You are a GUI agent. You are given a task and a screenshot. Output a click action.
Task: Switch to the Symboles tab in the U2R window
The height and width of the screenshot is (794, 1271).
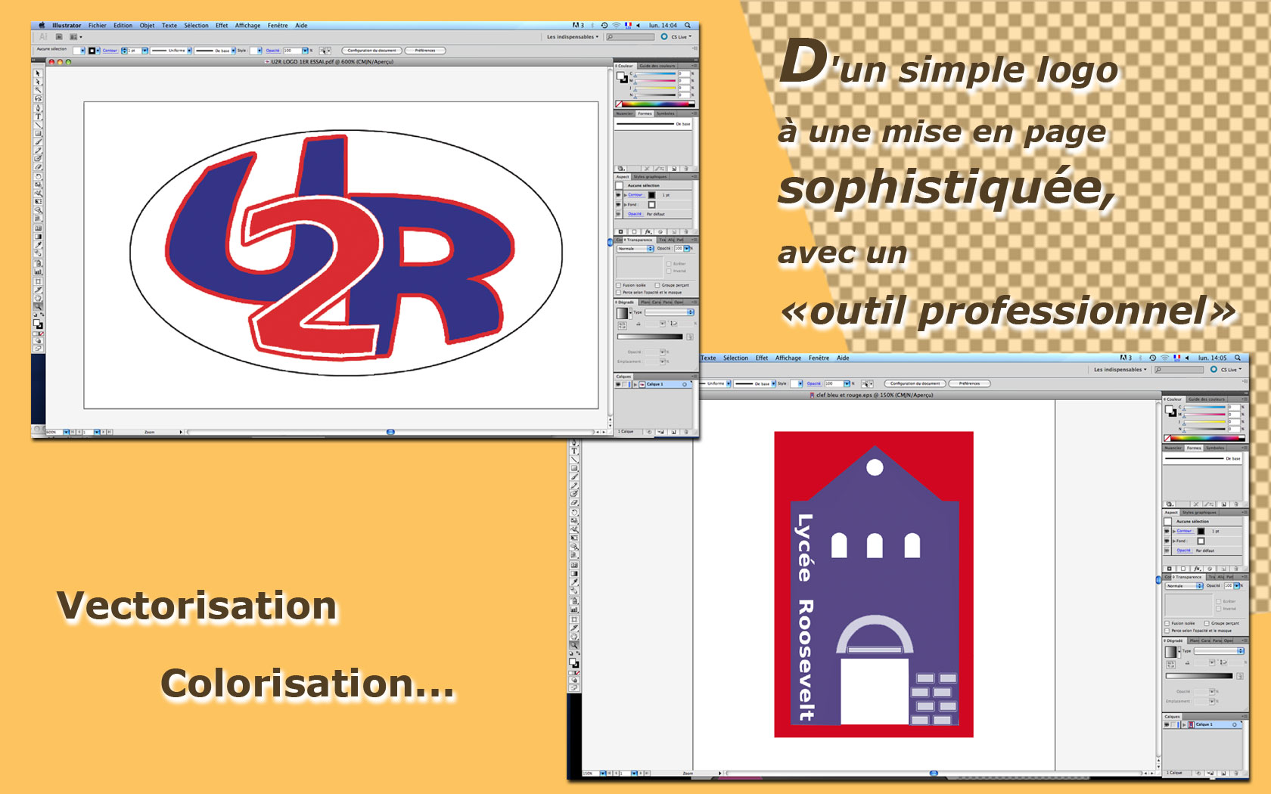[665, 113]
